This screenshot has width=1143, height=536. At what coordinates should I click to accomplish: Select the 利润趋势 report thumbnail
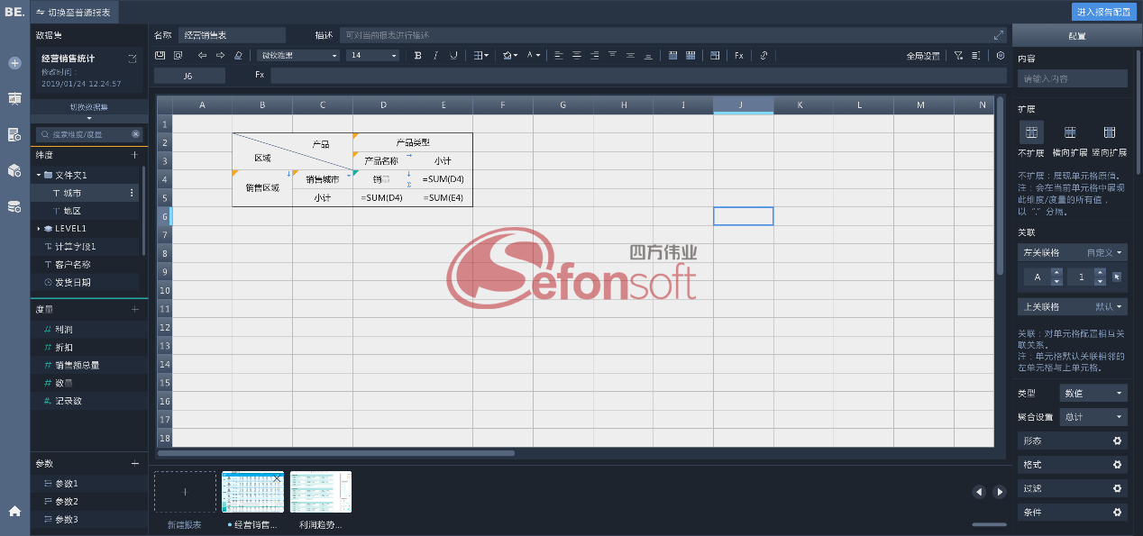pos(320,492)
